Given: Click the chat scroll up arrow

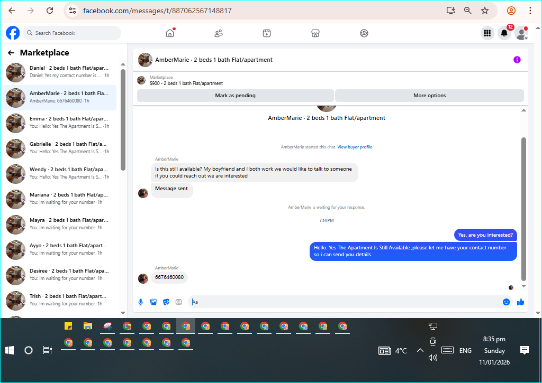Looking at the screenshot, I should tap(523, 110).
